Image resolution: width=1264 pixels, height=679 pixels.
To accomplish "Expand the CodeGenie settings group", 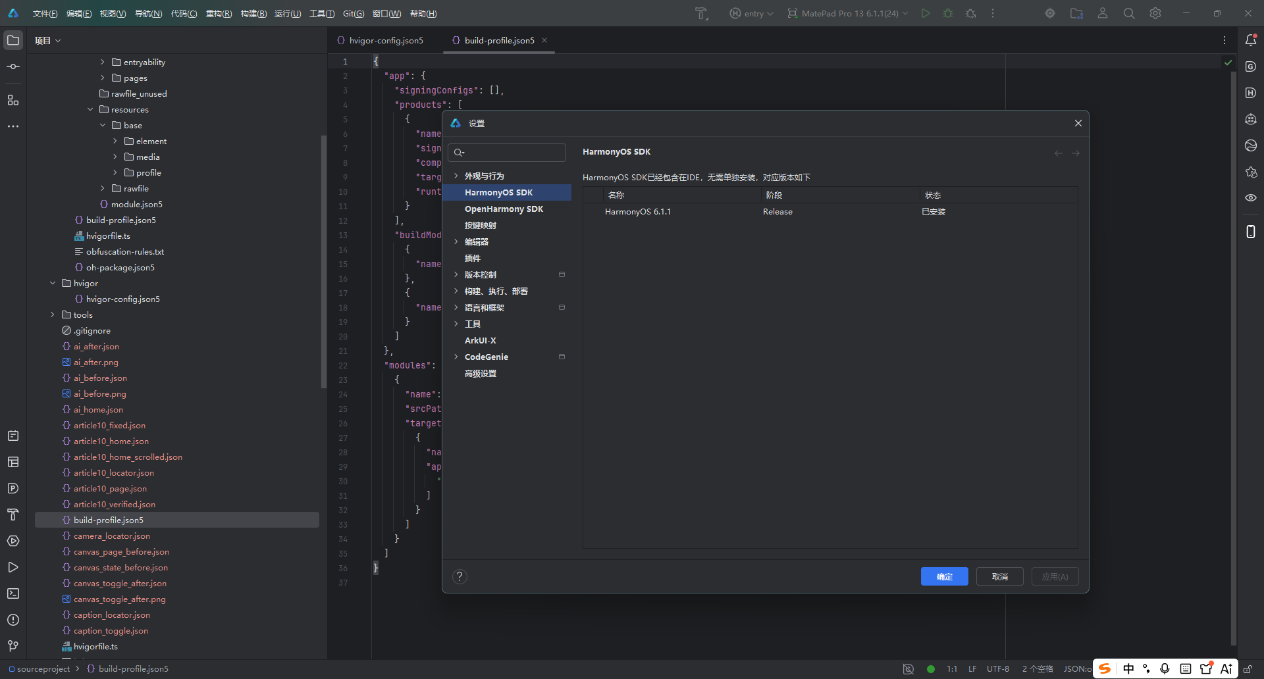I will (456, 357).
